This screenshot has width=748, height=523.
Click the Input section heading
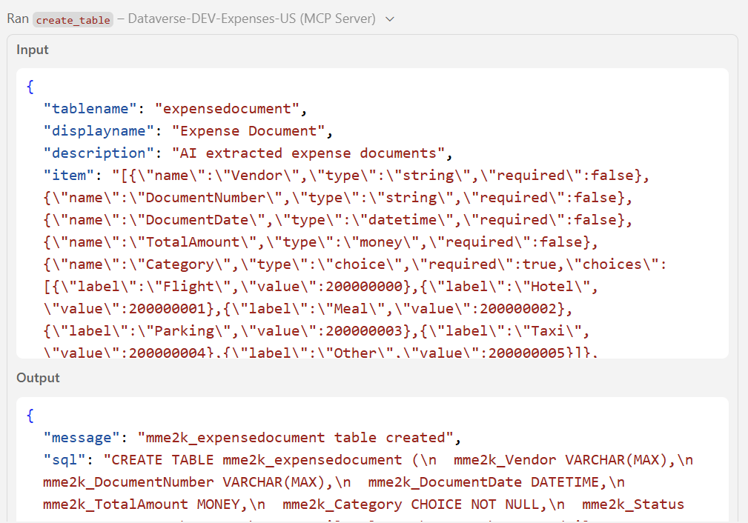(x=33, y=50)
